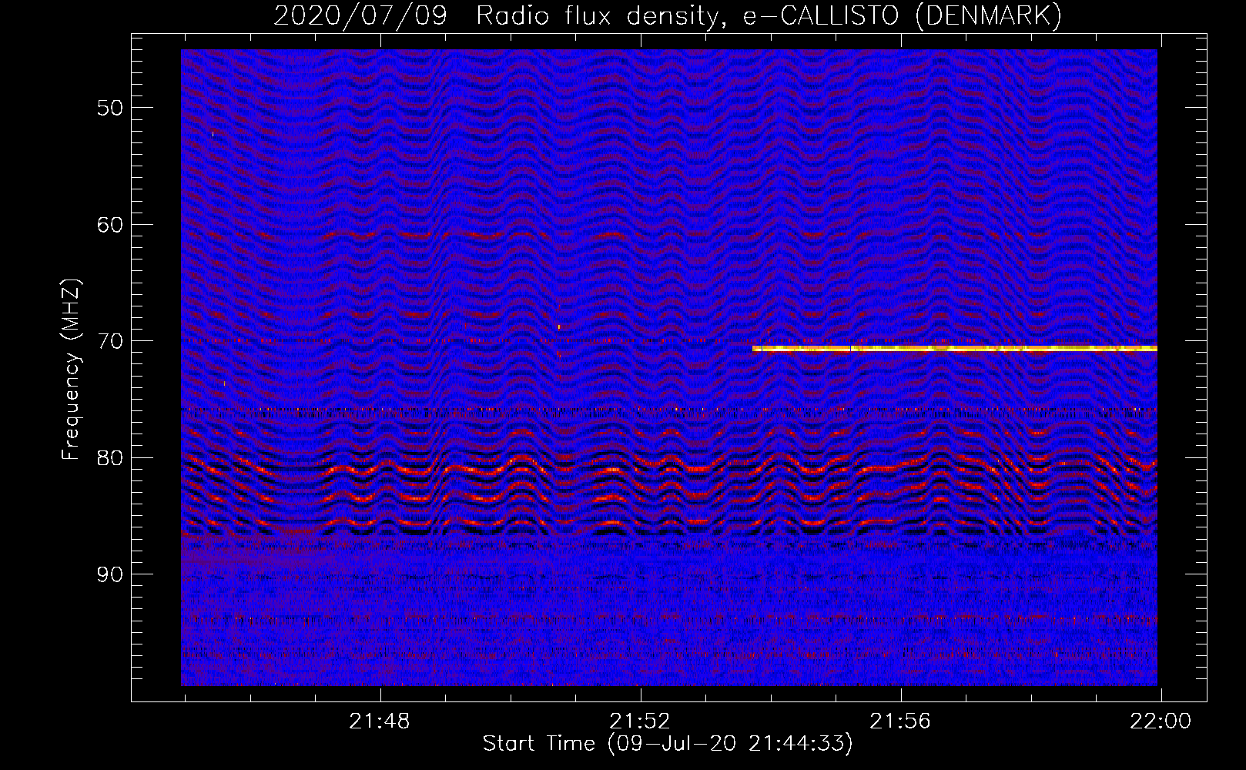The height and width of the screenshot is (770, 1246).
Task: Click the 21:56 time tick label
Action: point(900,721)
